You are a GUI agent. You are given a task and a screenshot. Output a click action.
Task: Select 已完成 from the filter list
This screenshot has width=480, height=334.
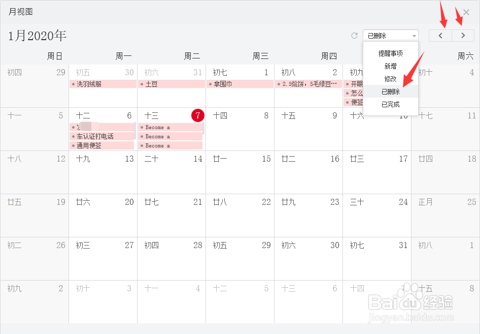click(391, 105)
